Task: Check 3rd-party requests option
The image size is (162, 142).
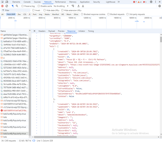Action: coord(128,14)
